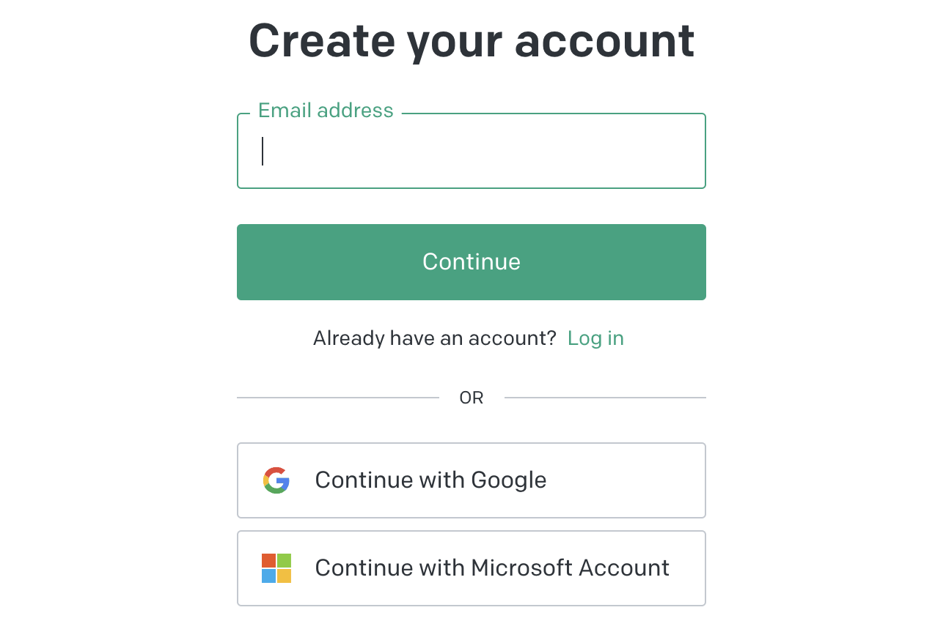Open the Log in link

pos(595,338)
